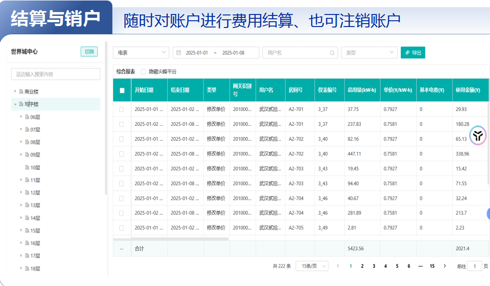Image resolution: width=490 pixels, height=286 pixels.
Task: Click the next page arrow in pagination
Action: click(x=445, y=265)
